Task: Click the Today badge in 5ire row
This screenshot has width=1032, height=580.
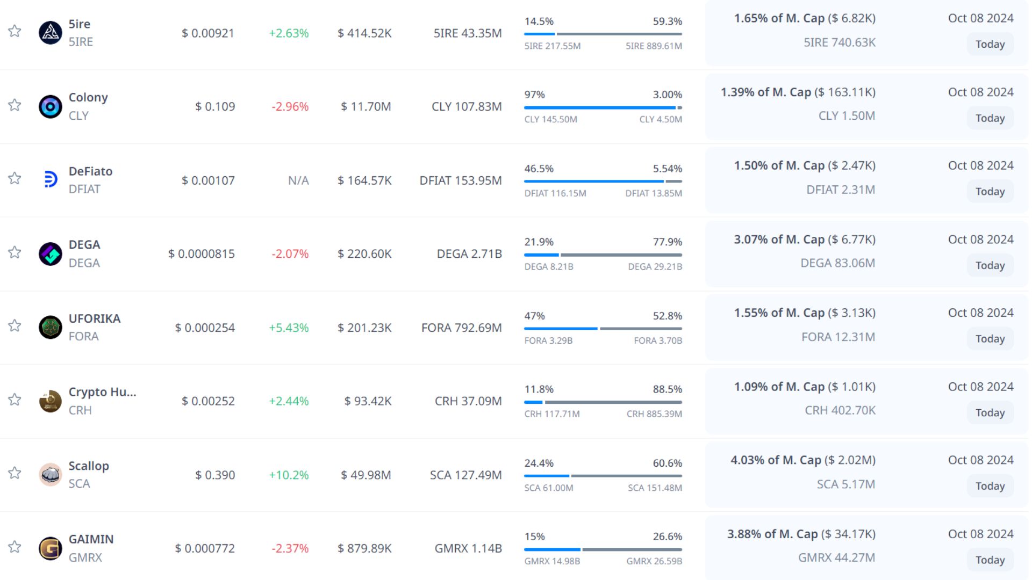Action: (990, 44)
